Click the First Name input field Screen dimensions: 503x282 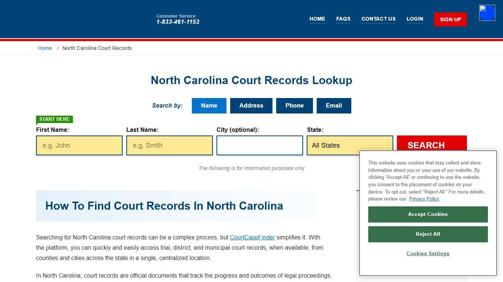pos(79,145)
